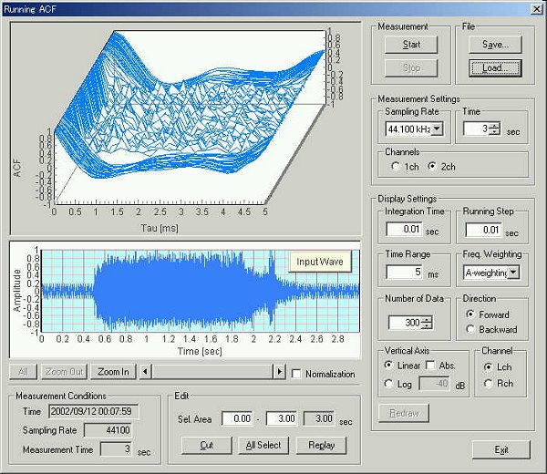Screen dimensions: 547x474
Task: Click the input waveform graph
Action: [x=201, y=291]
